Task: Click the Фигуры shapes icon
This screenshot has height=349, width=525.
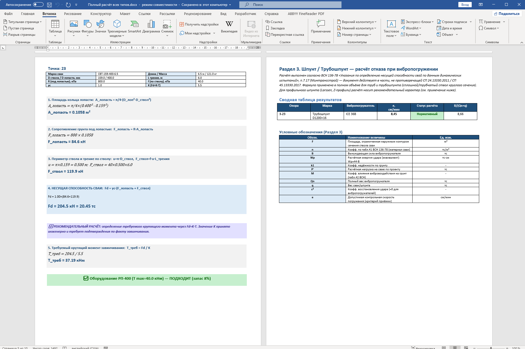Action: (87, 24)
